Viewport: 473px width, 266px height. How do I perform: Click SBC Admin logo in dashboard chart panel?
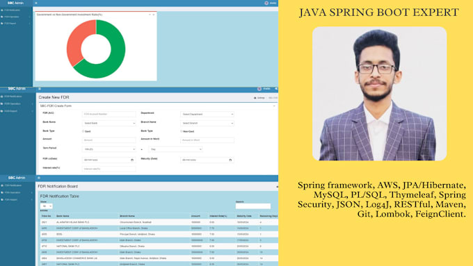(x=15, y=3)
